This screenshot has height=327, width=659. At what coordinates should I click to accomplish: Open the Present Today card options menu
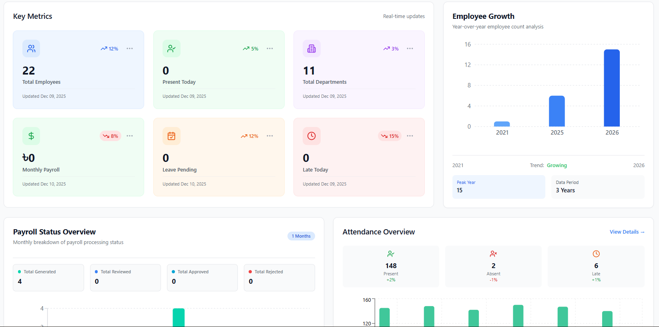[270, 48]
